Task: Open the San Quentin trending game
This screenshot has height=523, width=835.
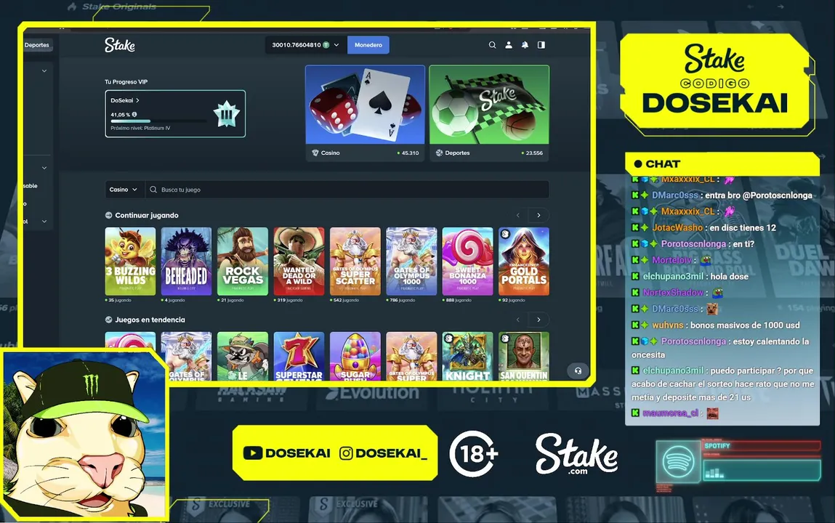Action: coord(524,355)
